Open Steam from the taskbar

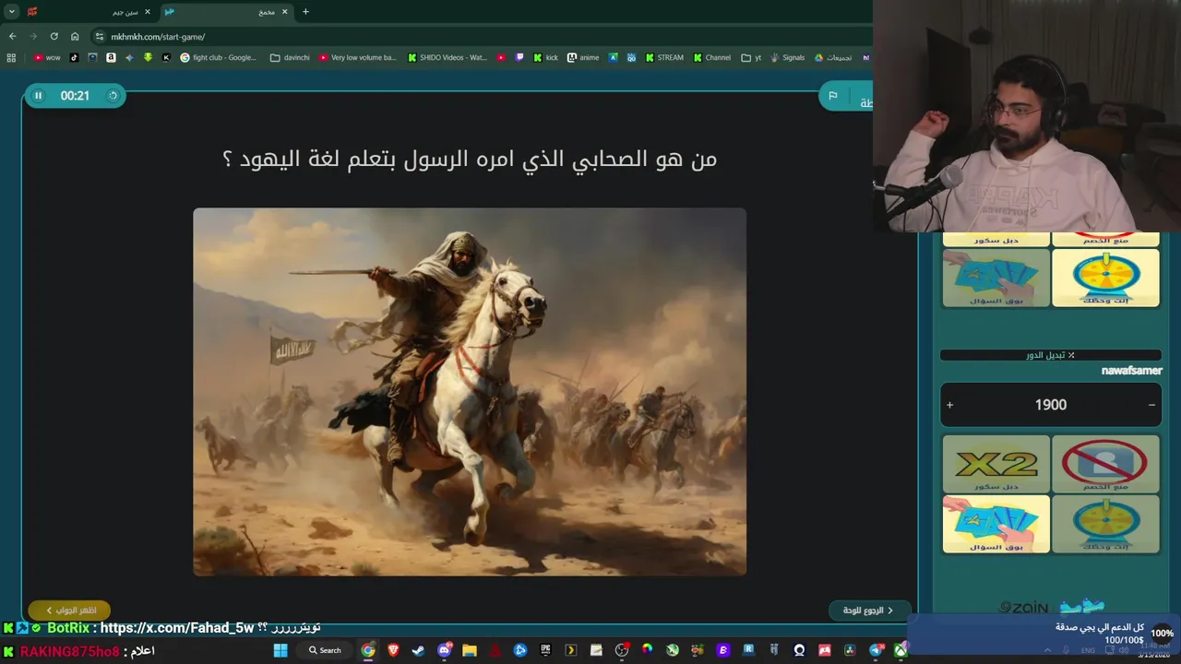pos(419,650)
